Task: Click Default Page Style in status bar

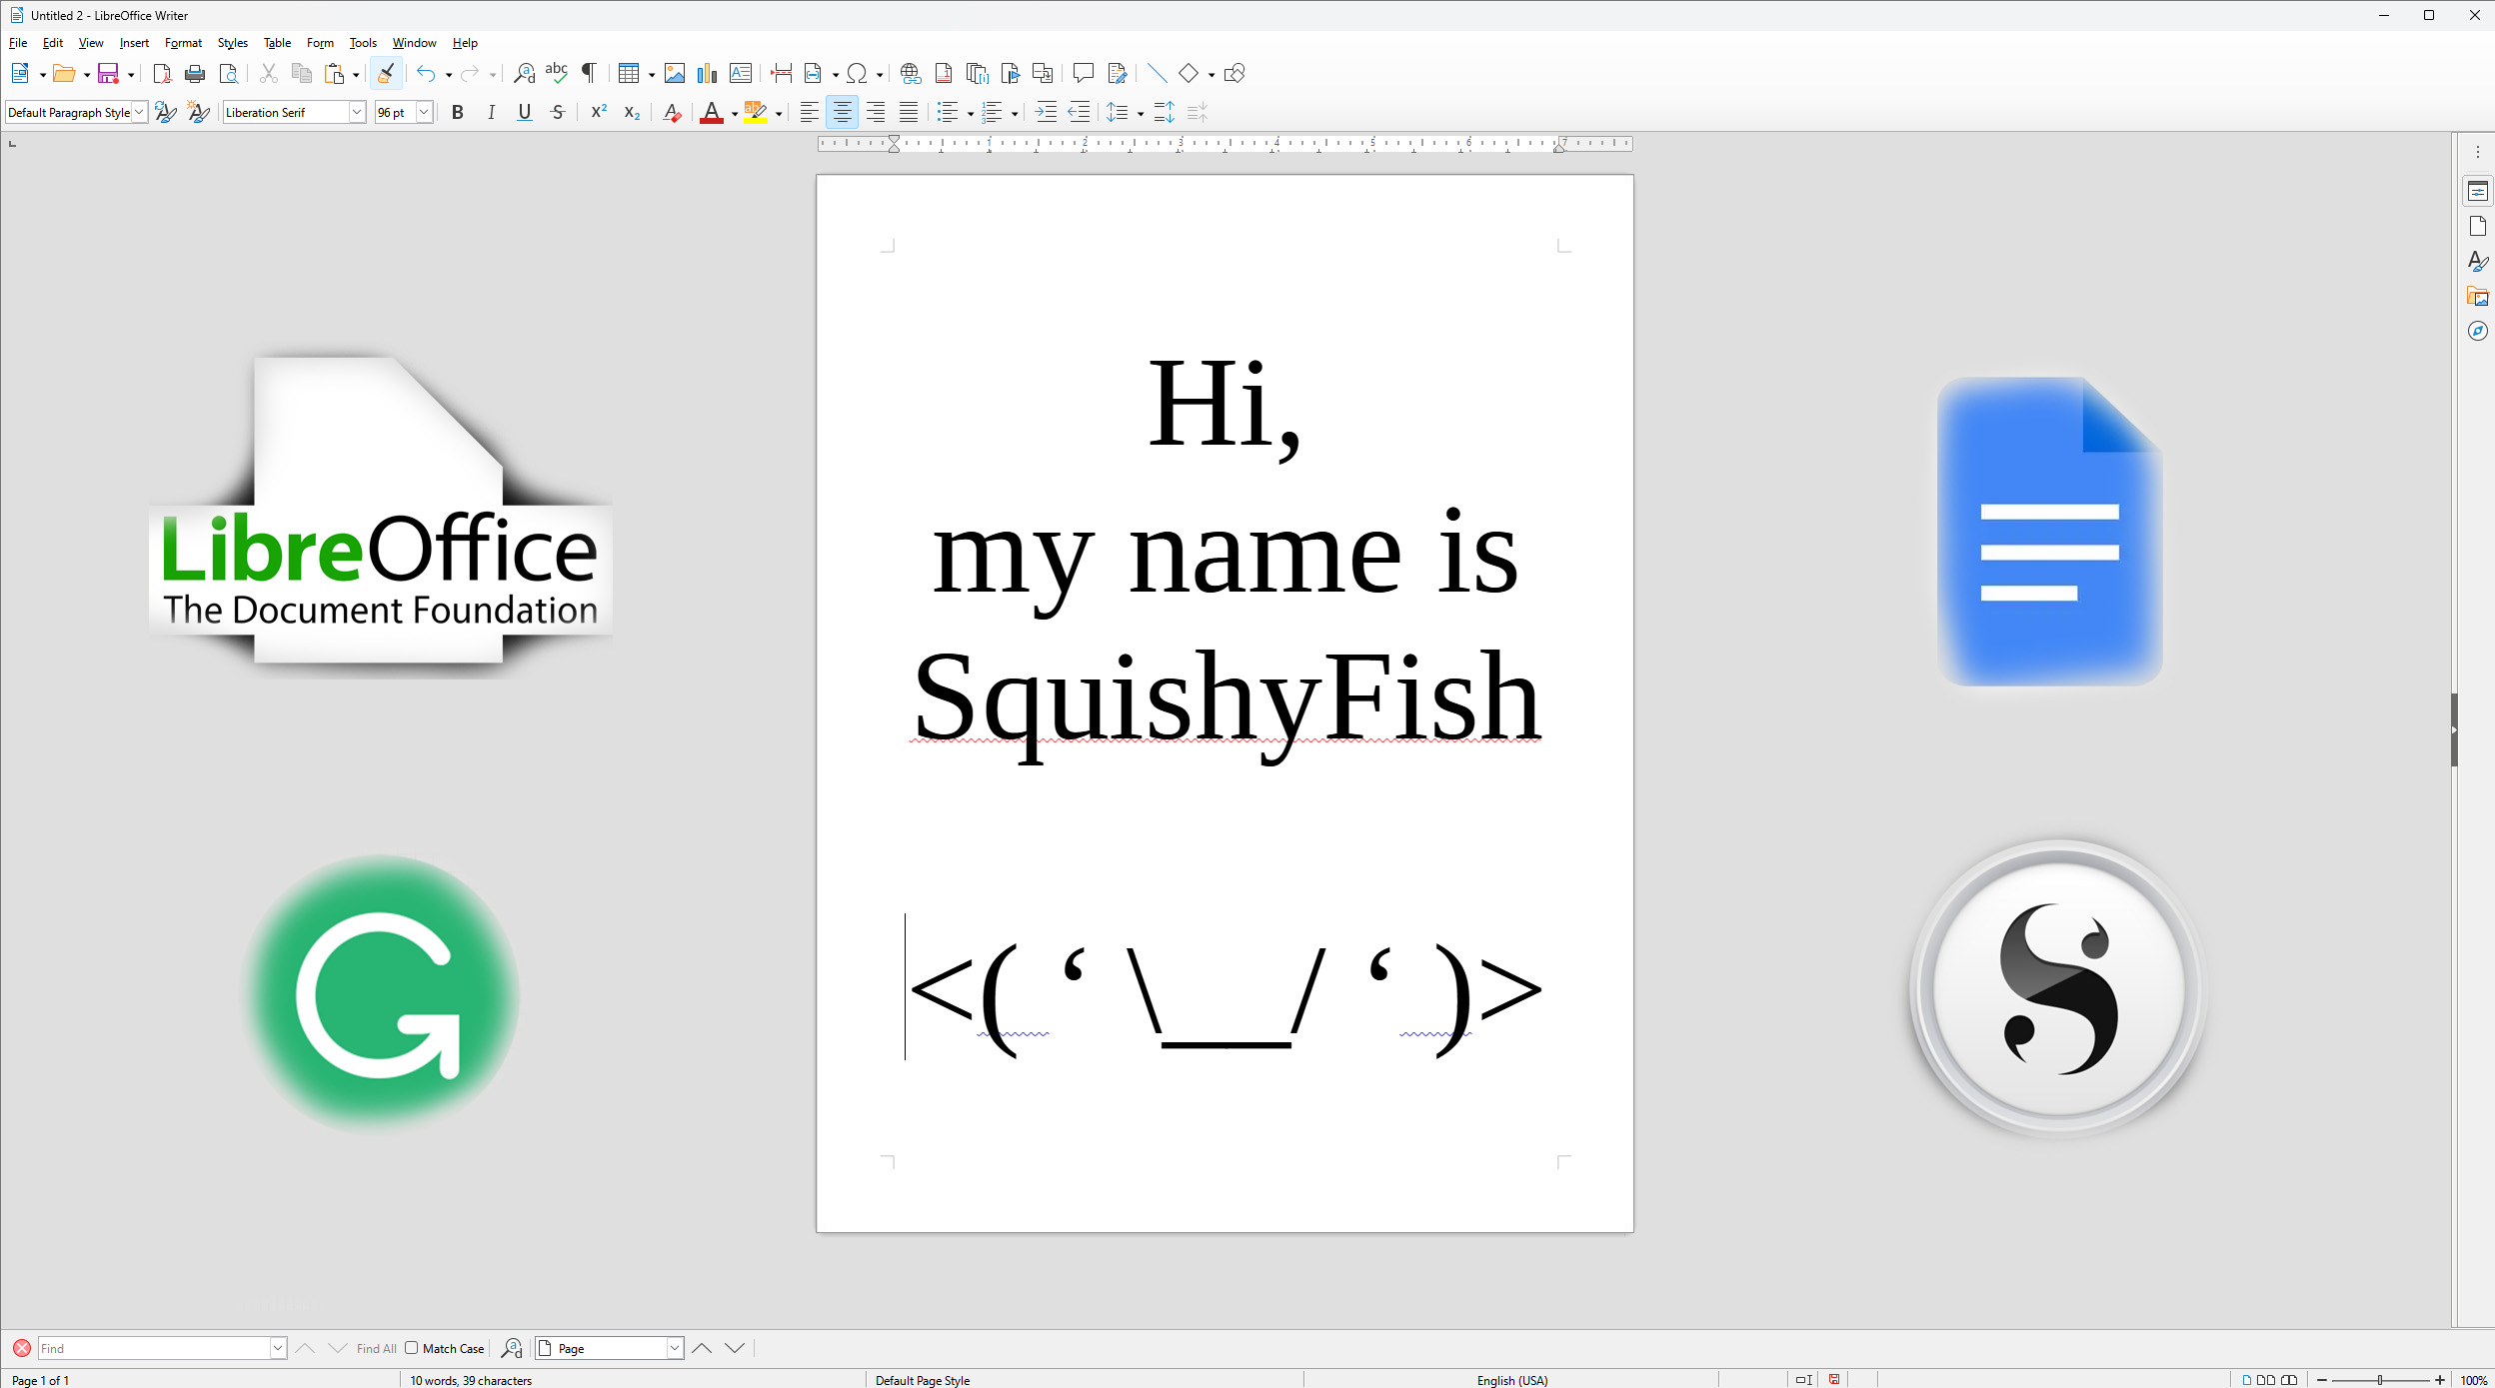Action: [923, 1380]
